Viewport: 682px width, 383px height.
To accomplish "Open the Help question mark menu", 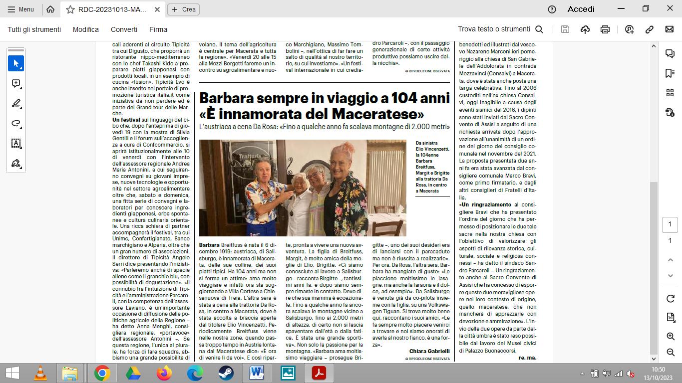I will click(x=552, y=9).
